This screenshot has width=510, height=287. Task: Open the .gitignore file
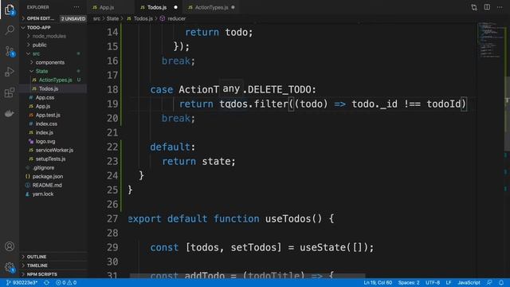click(x=43, y=168)
